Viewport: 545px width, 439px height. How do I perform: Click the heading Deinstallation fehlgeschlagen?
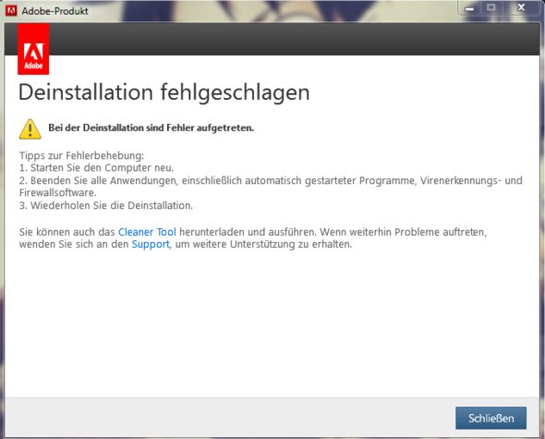coord(163,92)
